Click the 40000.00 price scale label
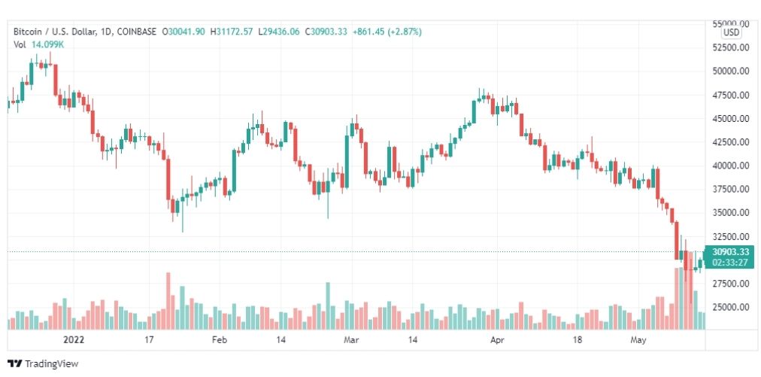 (x=730, y=166)
